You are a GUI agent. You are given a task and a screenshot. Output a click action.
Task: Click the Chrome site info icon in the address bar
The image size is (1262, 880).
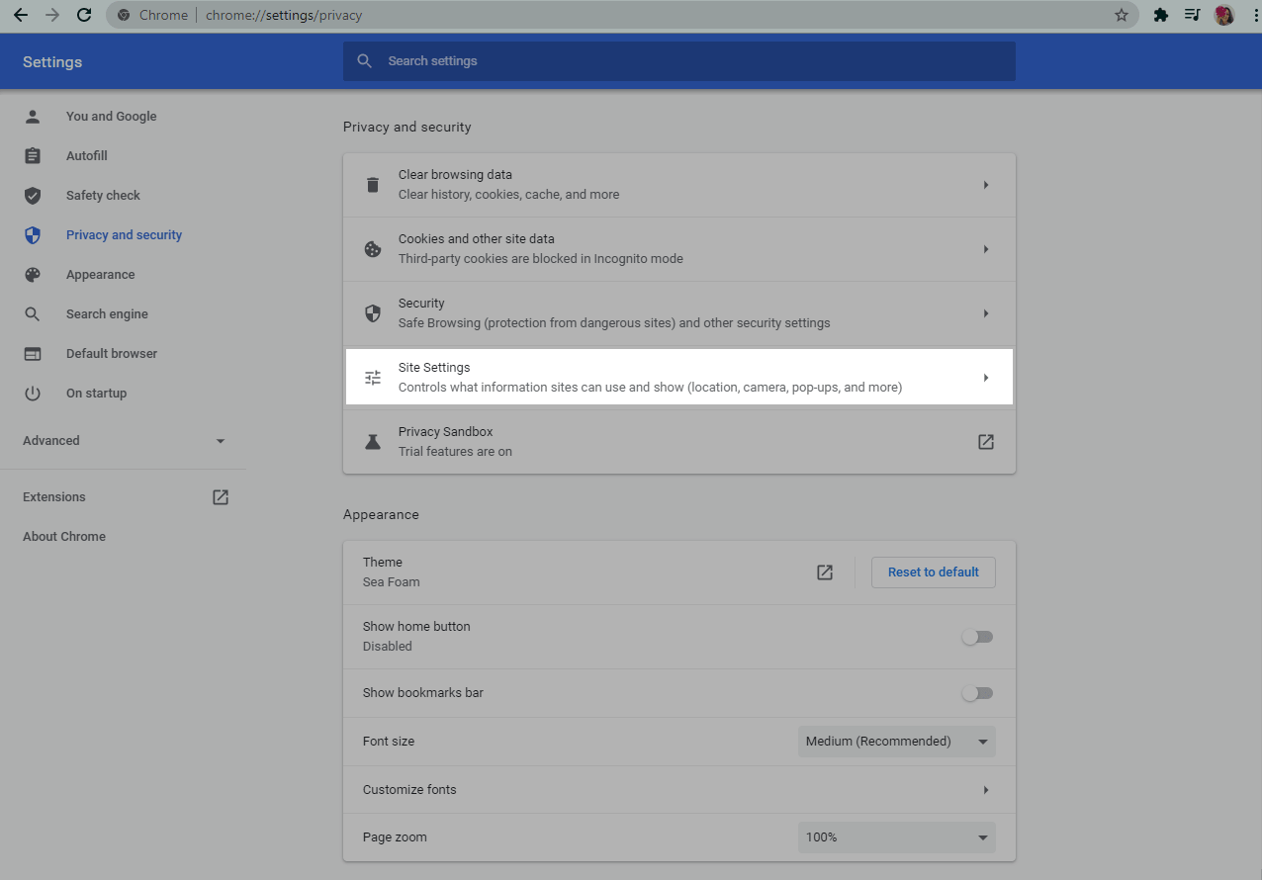pos(124,15)
